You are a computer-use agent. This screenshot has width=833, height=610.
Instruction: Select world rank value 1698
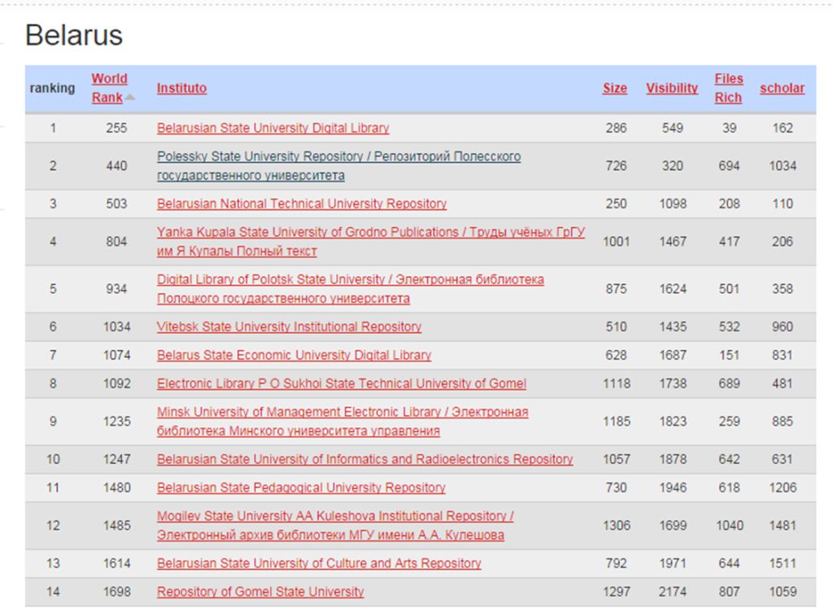116,592
